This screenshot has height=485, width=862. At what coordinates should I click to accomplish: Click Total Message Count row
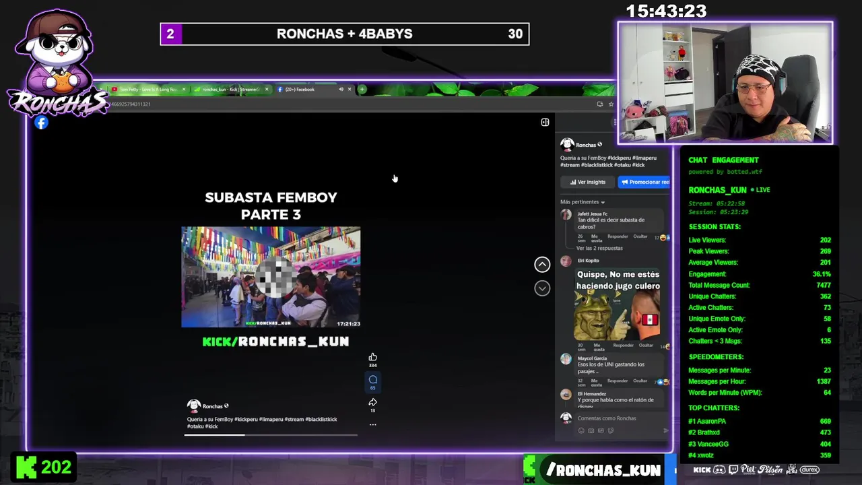[760, 285]
